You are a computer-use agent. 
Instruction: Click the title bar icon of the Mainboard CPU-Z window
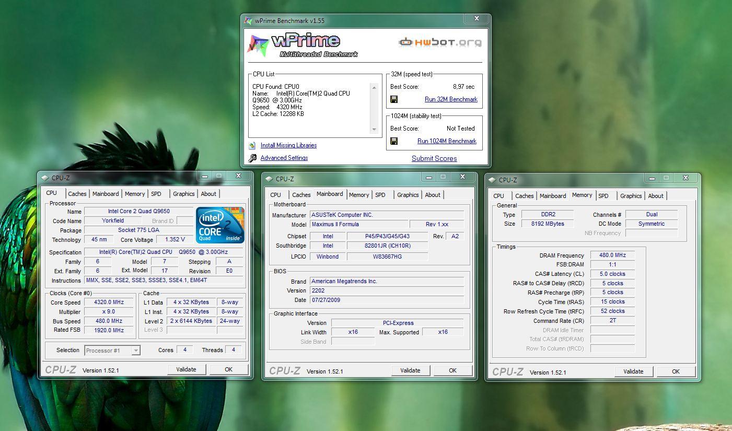coord(269,179)
